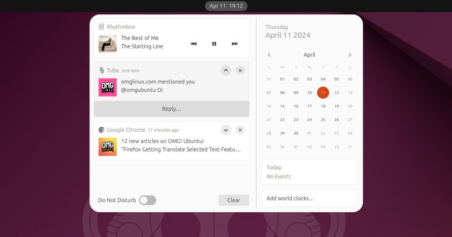This screenshot has height=237, width=452.
Task: Open Reply field for Tuba mention
Action: [x=172, y=109]
